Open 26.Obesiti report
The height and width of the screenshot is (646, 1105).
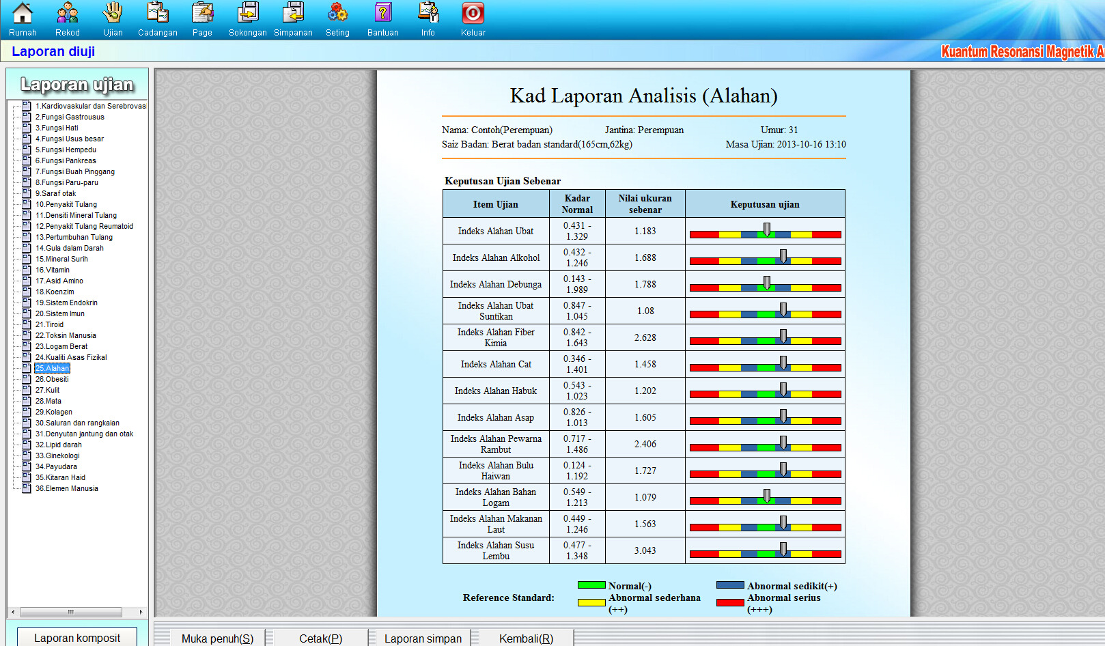pyautogui.click(x=52, y=379)
